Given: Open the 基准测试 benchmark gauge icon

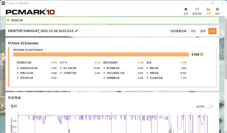Looking at the screenshot, I should pyautogui.click(x=197, y=9).
